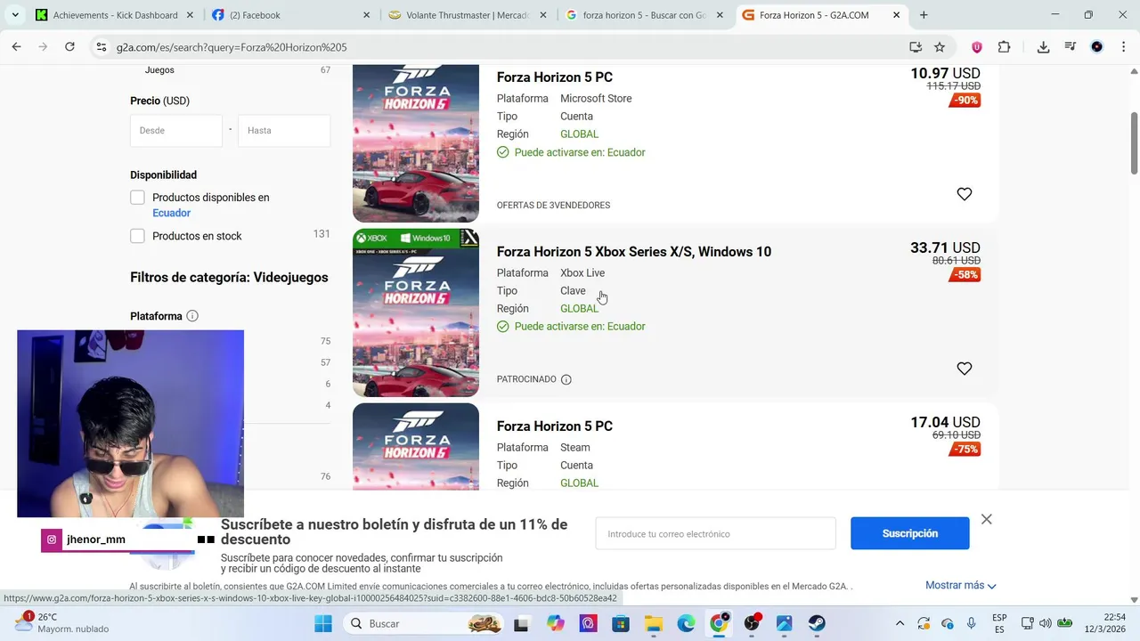Open Microsoft Store from the taskbar
The width and height of the screenshot is (1140, 641).
click(x=620, y=623)
